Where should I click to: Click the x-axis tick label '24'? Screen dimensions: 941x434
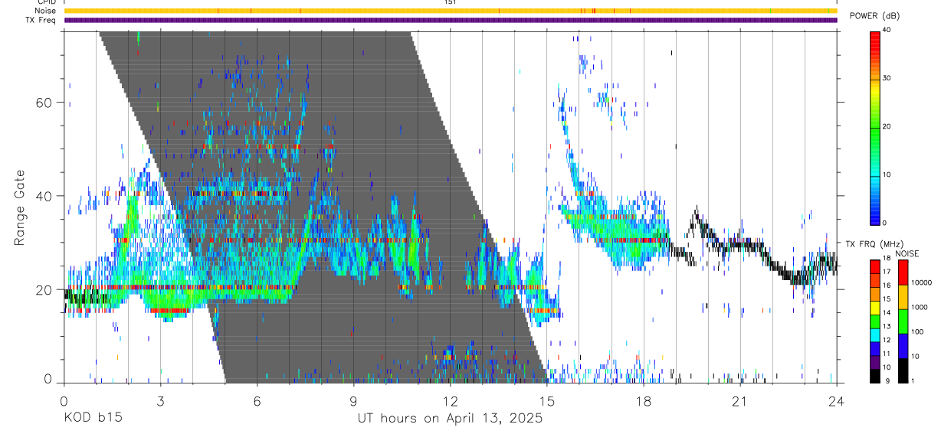[837, 401]
